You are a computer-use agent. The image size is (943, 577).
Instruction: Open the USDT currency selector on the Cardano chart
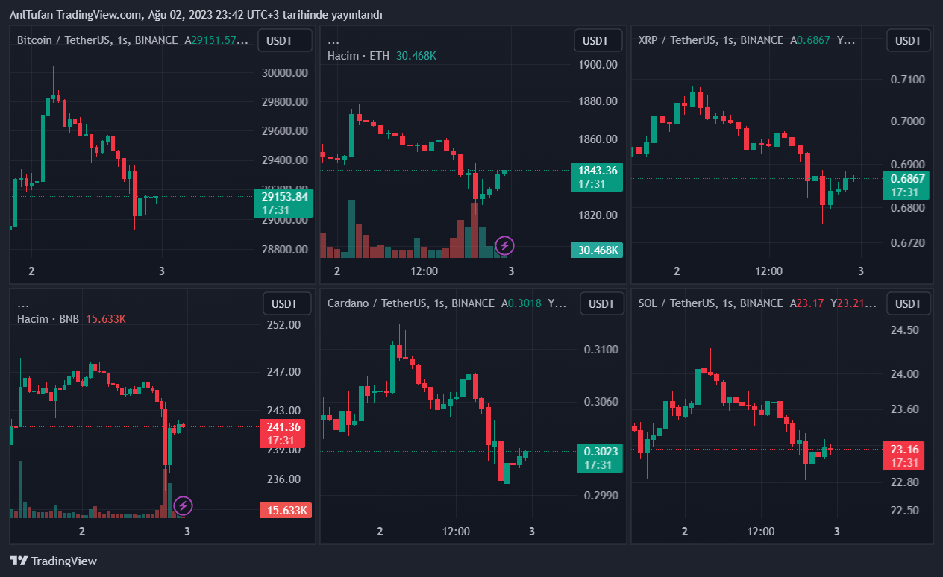coord(602,303)
